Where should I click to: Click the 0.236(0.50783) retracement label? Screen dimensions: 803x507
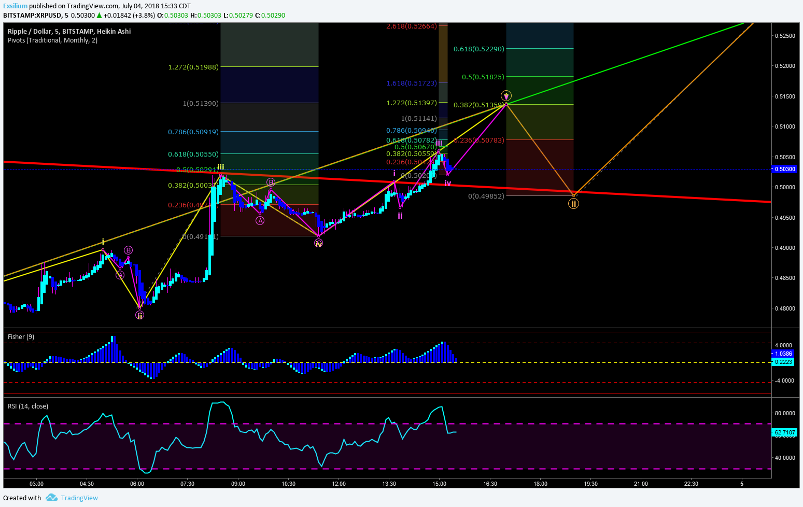(x=479, y=140)
